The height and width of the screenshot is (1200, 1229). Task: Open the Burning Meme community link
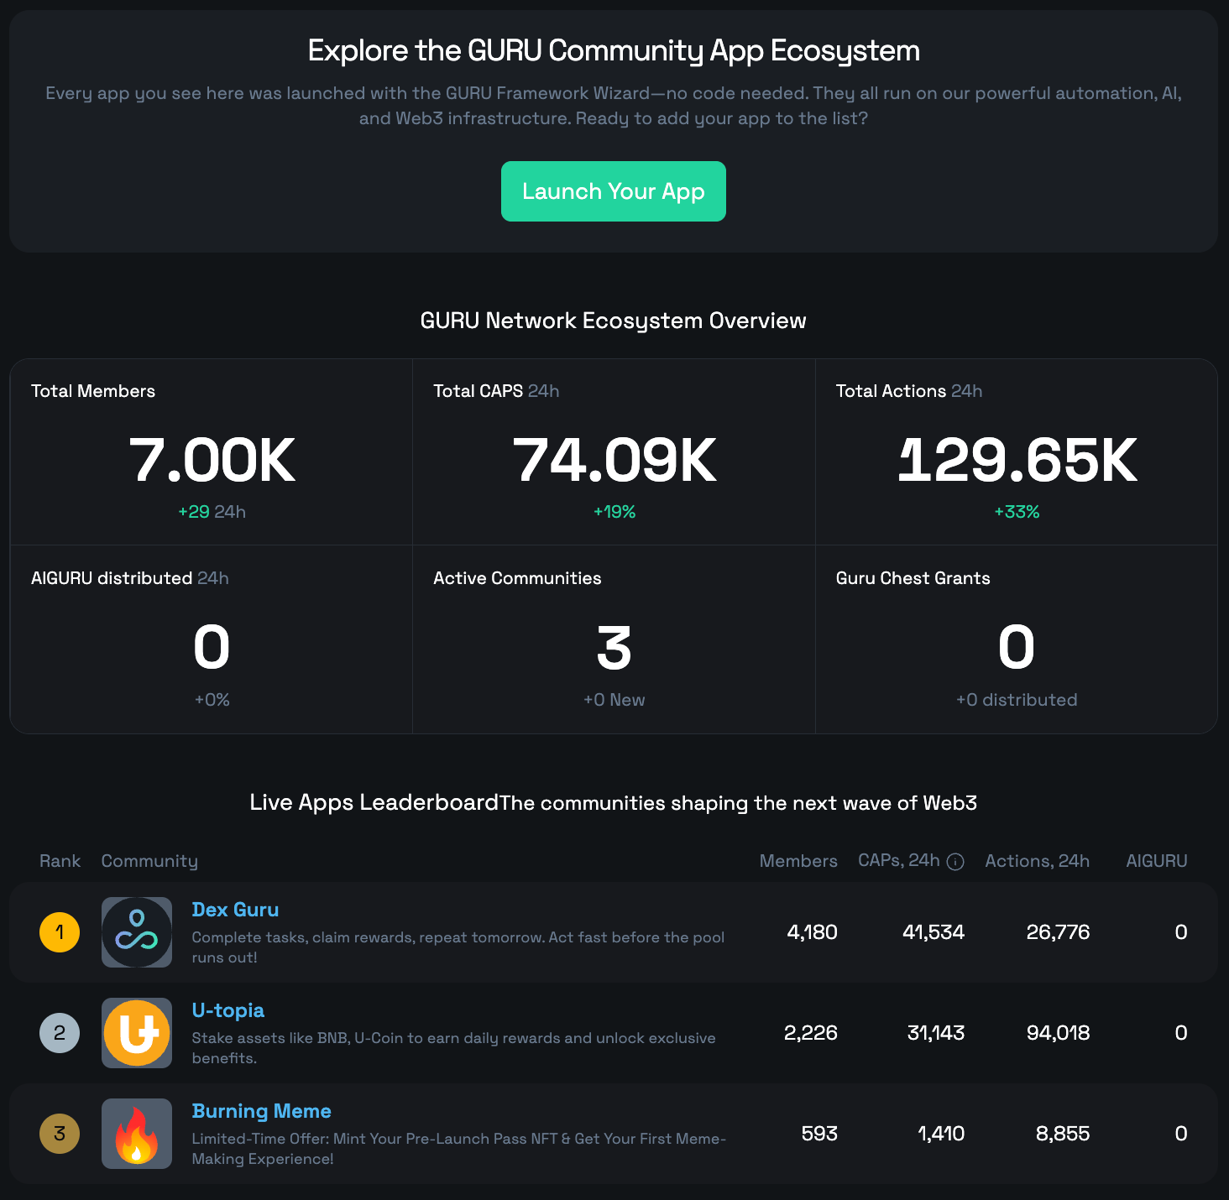tap(261, 1111)
